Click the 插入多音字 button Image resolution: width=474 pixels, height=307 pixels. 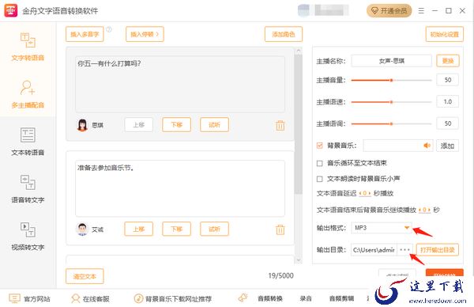pyautogui.click(x=85, y=34)
